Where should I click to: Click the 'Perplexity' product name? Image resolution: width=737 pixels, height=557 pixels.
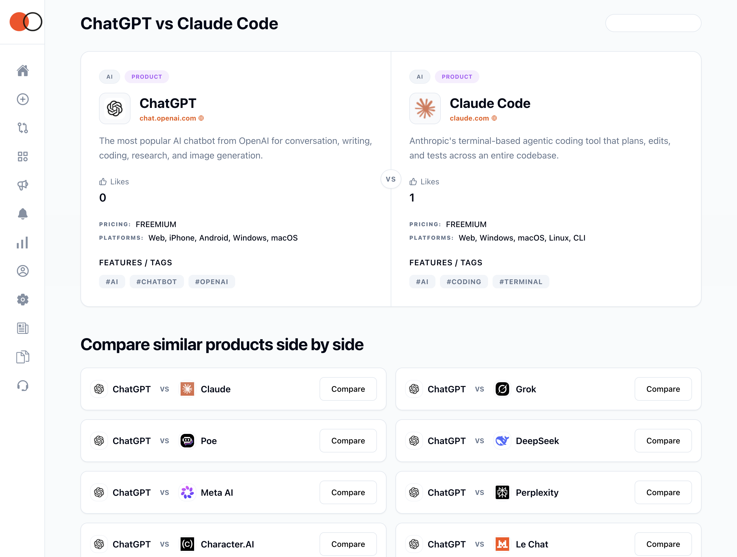click(x=537, y=492)
